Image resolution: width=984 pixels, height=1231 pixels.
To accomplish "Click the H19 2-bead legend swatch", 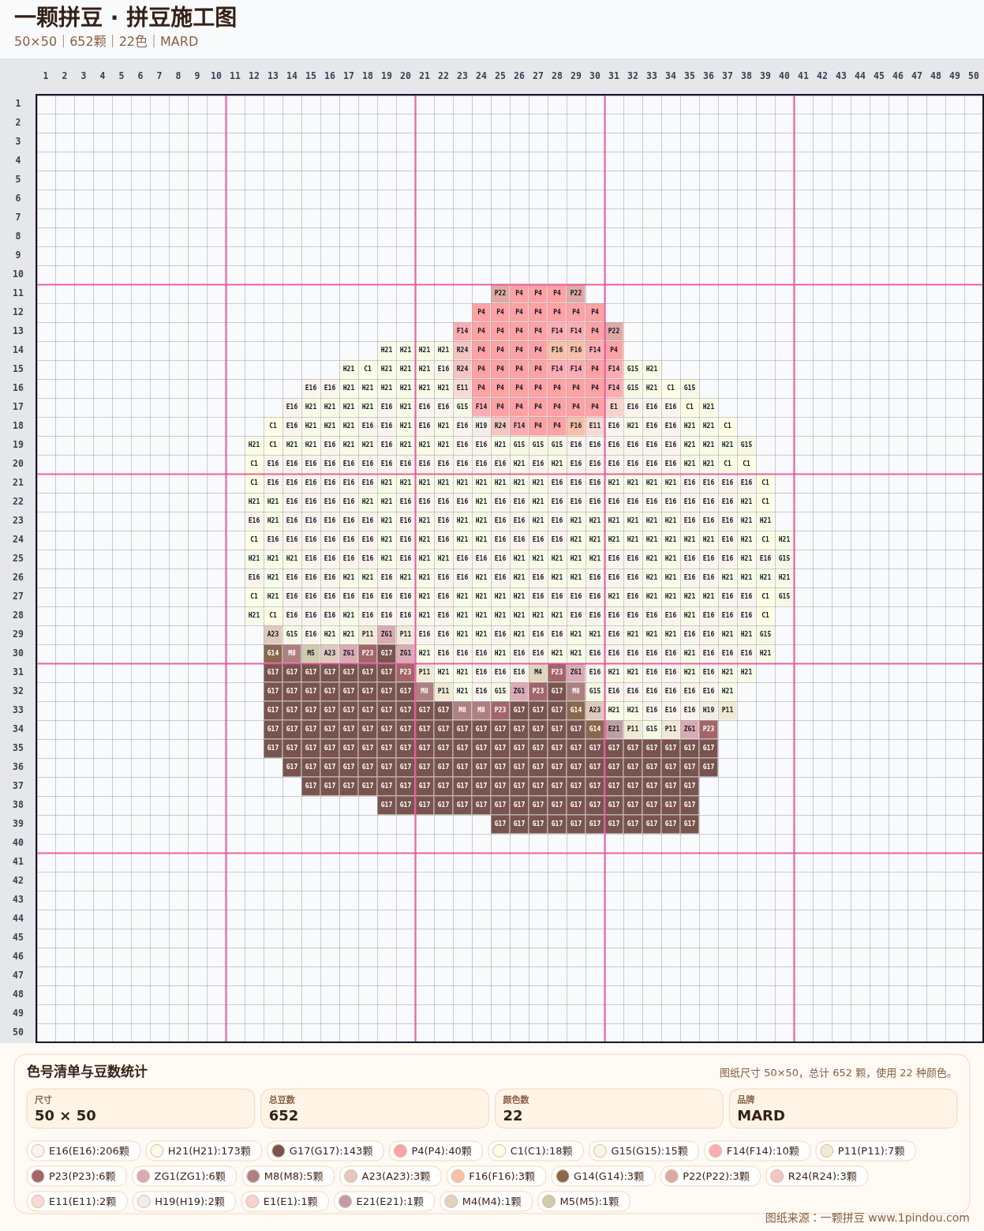I will pos(185,1201).
